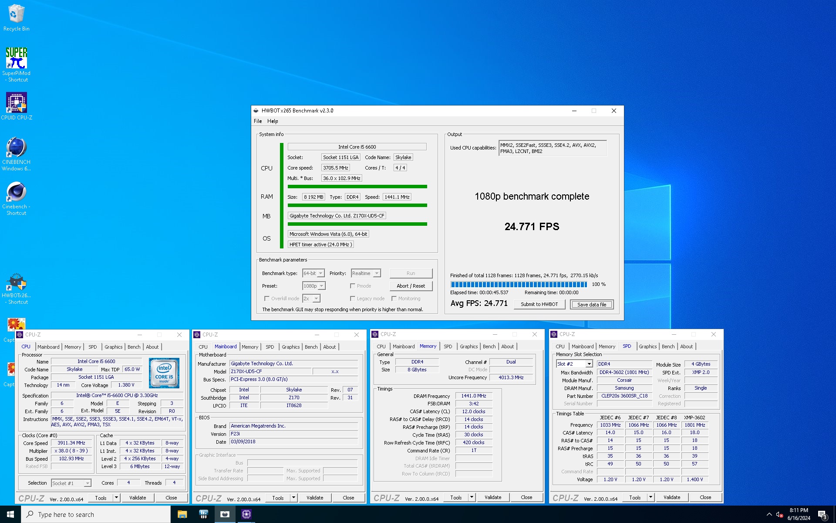
Task: Click the Type here to search box
Action: pyautogui.click(x=96, y=514)
